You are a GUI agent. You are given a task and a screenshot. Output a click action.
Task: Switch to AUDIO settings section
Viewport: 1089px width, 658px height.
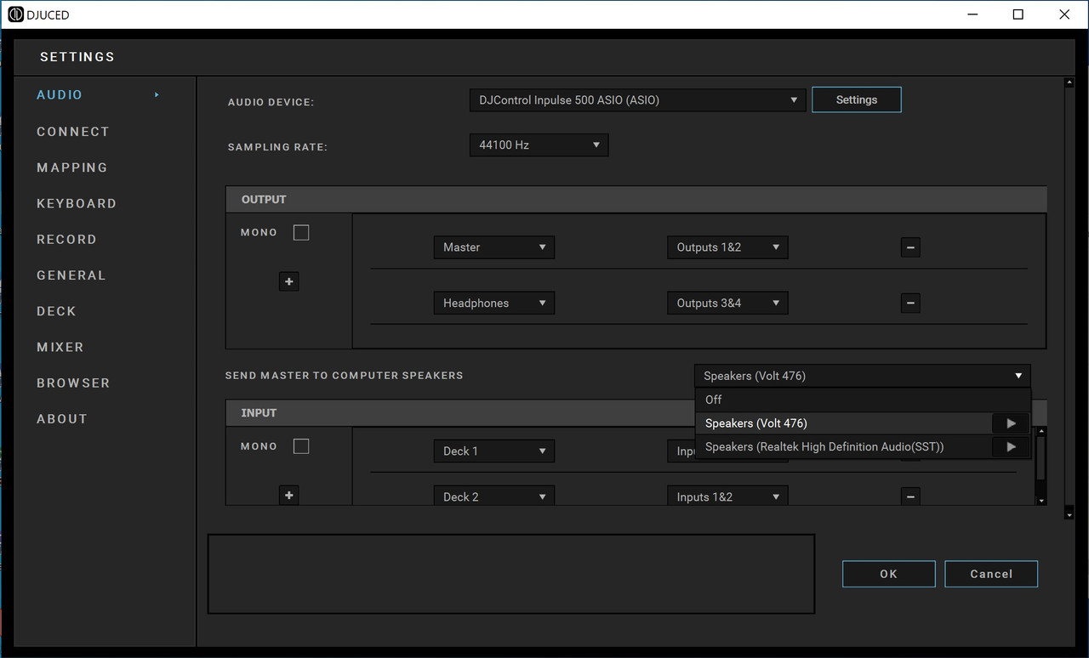(60, 95)
